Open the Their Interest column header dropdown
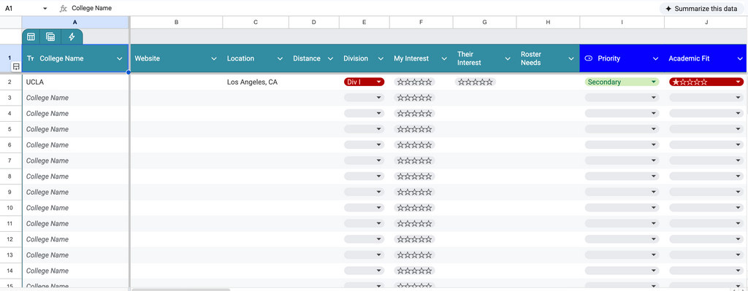 [x=508, y=58]
